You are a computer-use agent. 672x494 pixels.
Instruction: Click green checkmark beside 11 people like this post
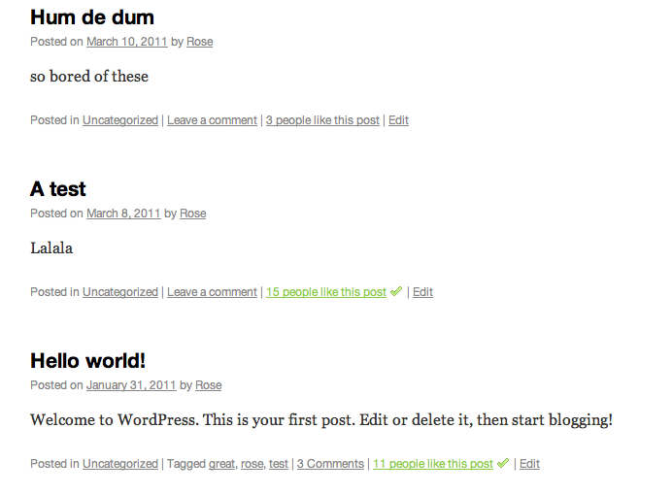point(503,463)
